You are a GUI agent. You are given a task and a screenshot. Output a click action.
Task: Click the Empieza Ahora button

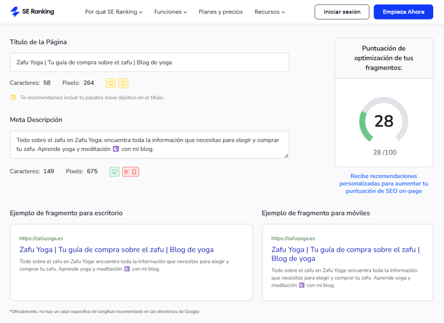[x=403, y=12]
